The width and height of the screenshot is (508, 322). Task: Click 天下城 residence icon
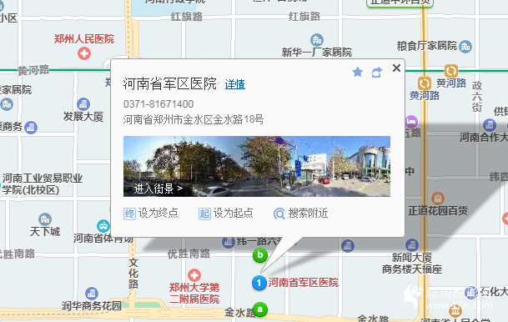[45, 219]
